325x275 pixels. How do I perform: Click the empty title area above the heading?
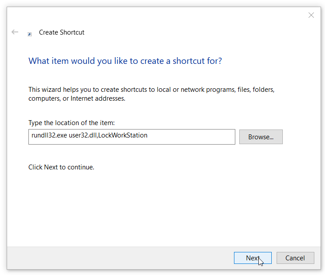pos(186,32)
